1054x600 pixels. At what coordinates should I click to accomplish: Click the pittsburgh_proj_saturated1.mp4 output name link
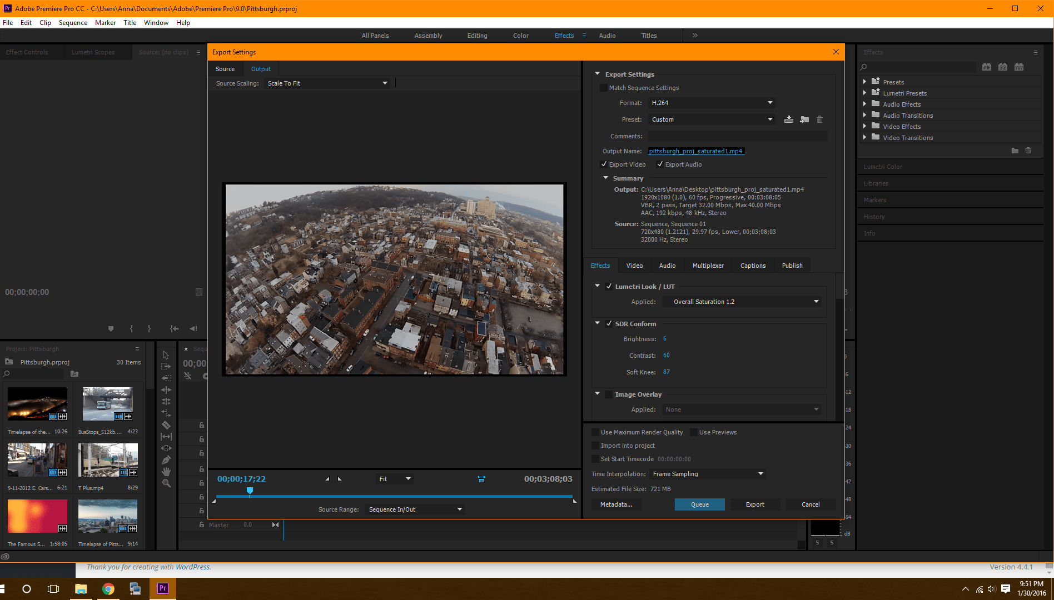point(695,151)
